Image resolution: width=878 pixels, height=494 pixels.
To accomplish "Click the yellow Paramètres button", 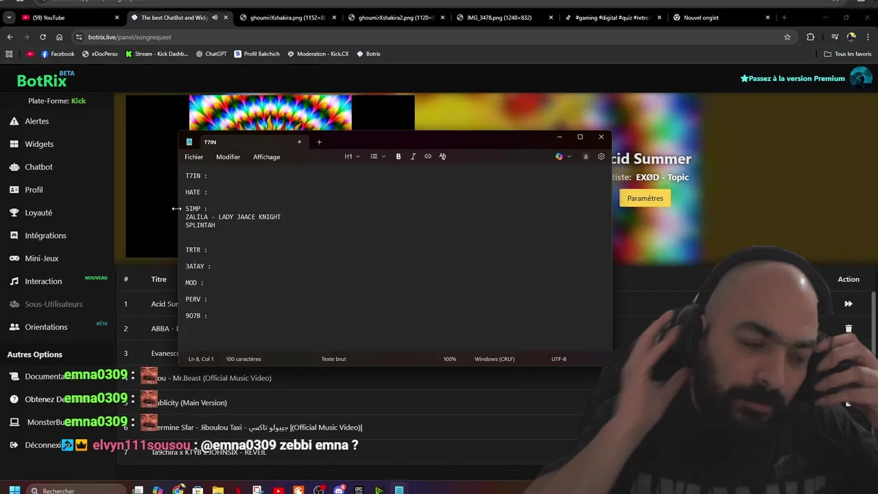I will 645,198.
